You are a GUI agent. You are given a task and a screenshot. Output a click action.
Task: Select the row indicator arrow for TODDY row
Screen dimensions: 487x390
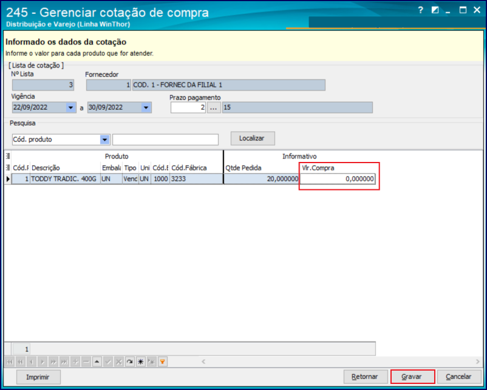tap(8, 179)
